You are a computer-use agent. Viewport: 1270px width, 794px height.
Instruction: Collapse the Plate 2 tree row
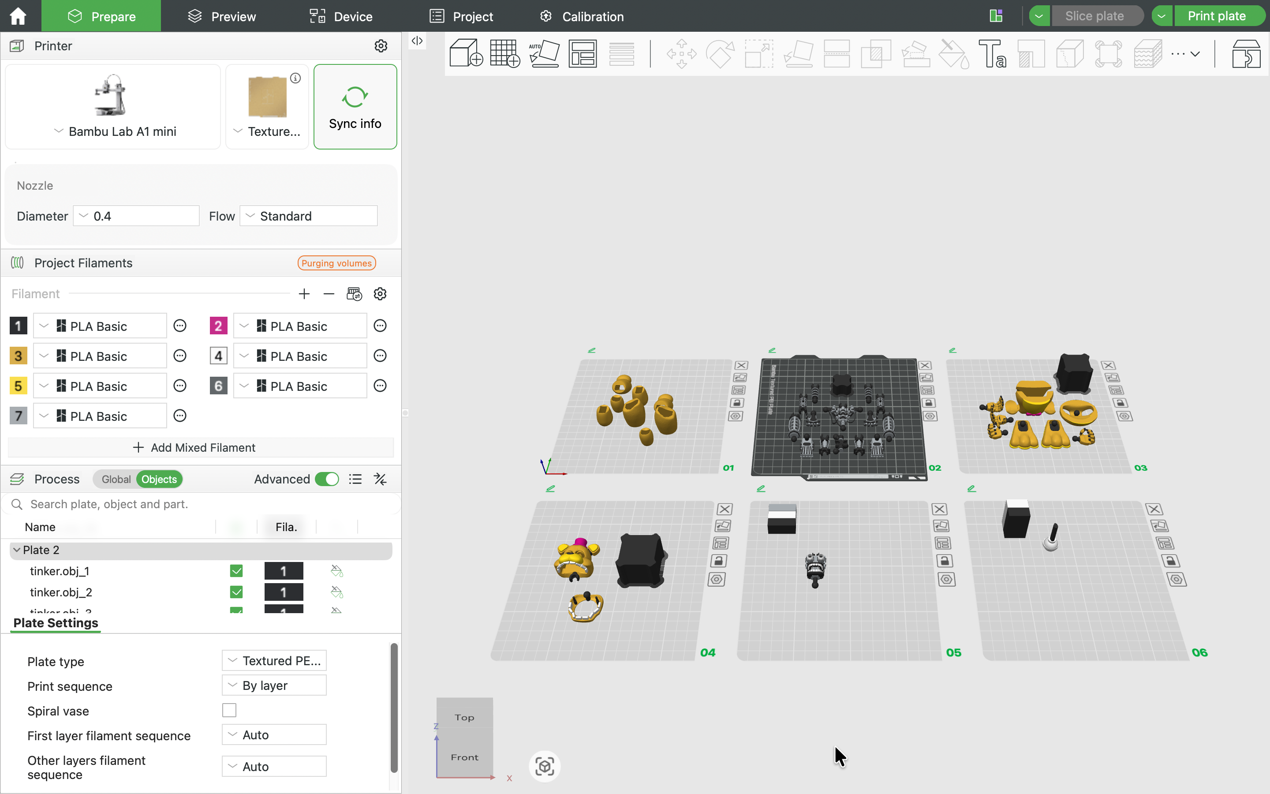pos(17,550)
